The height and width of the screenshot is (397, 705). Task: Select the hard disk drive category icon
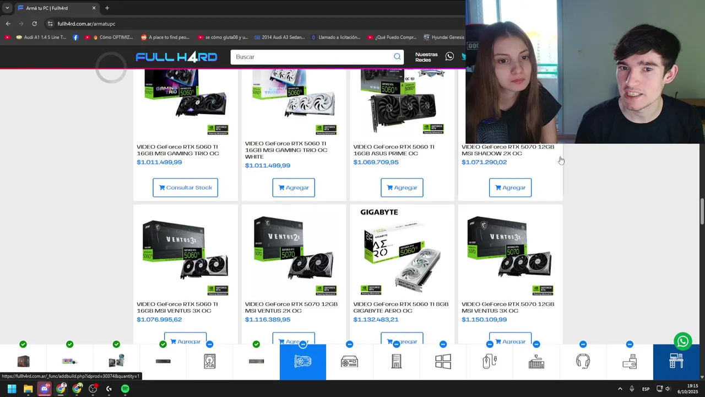(x=210, y=362)
